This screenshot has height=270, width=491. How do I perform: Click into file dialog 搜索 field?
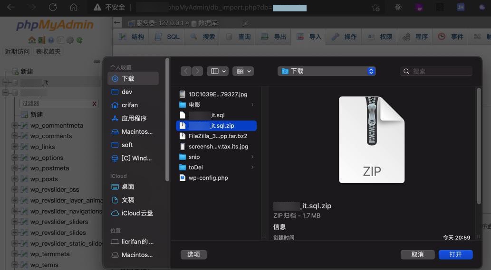point(436,71)
